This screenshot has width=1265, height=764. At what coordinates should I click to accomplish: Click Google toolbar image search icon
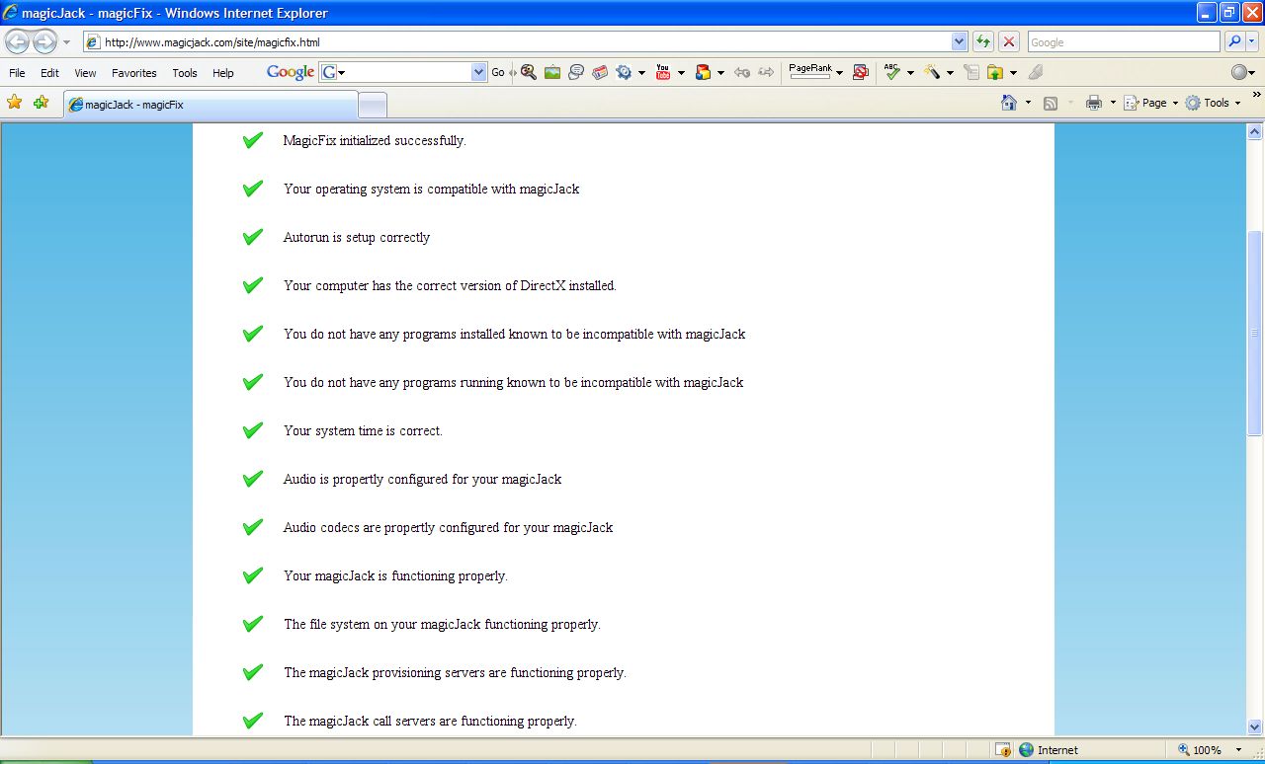coord(552,72)
